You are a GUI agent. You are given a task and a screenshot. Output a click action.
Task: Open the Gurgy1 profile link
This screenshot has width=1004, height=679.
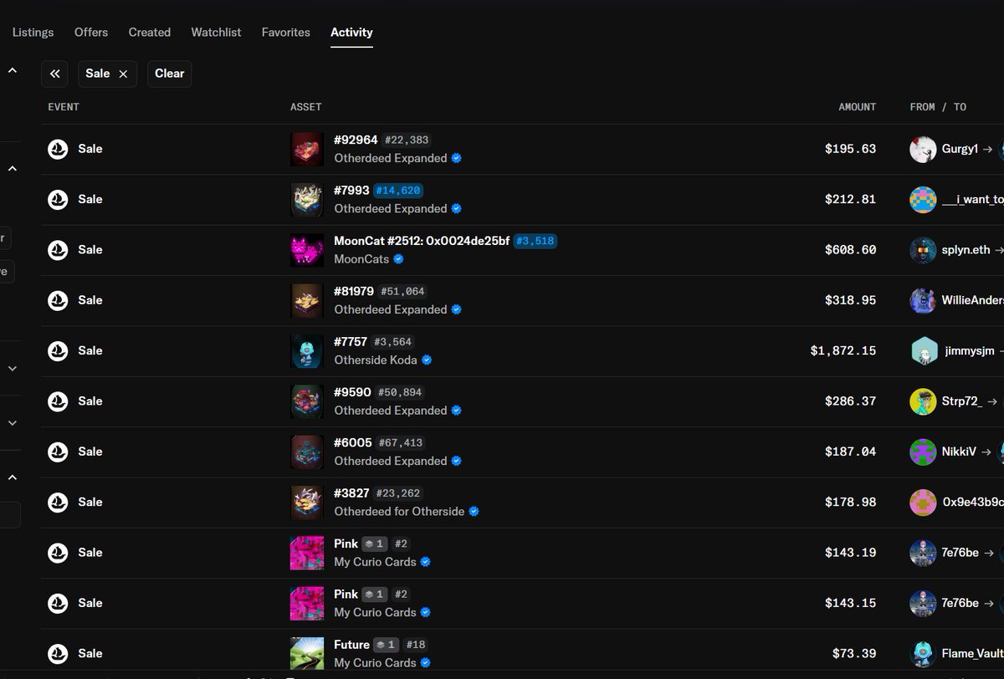click(x=960, y=149)
